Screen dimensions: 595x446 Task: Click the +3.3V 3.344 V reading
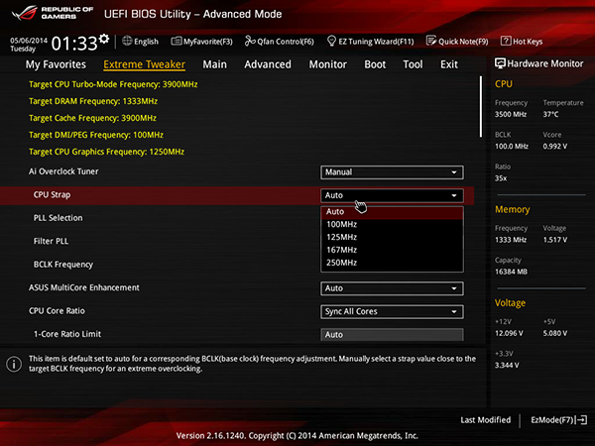tap(507, 365)
